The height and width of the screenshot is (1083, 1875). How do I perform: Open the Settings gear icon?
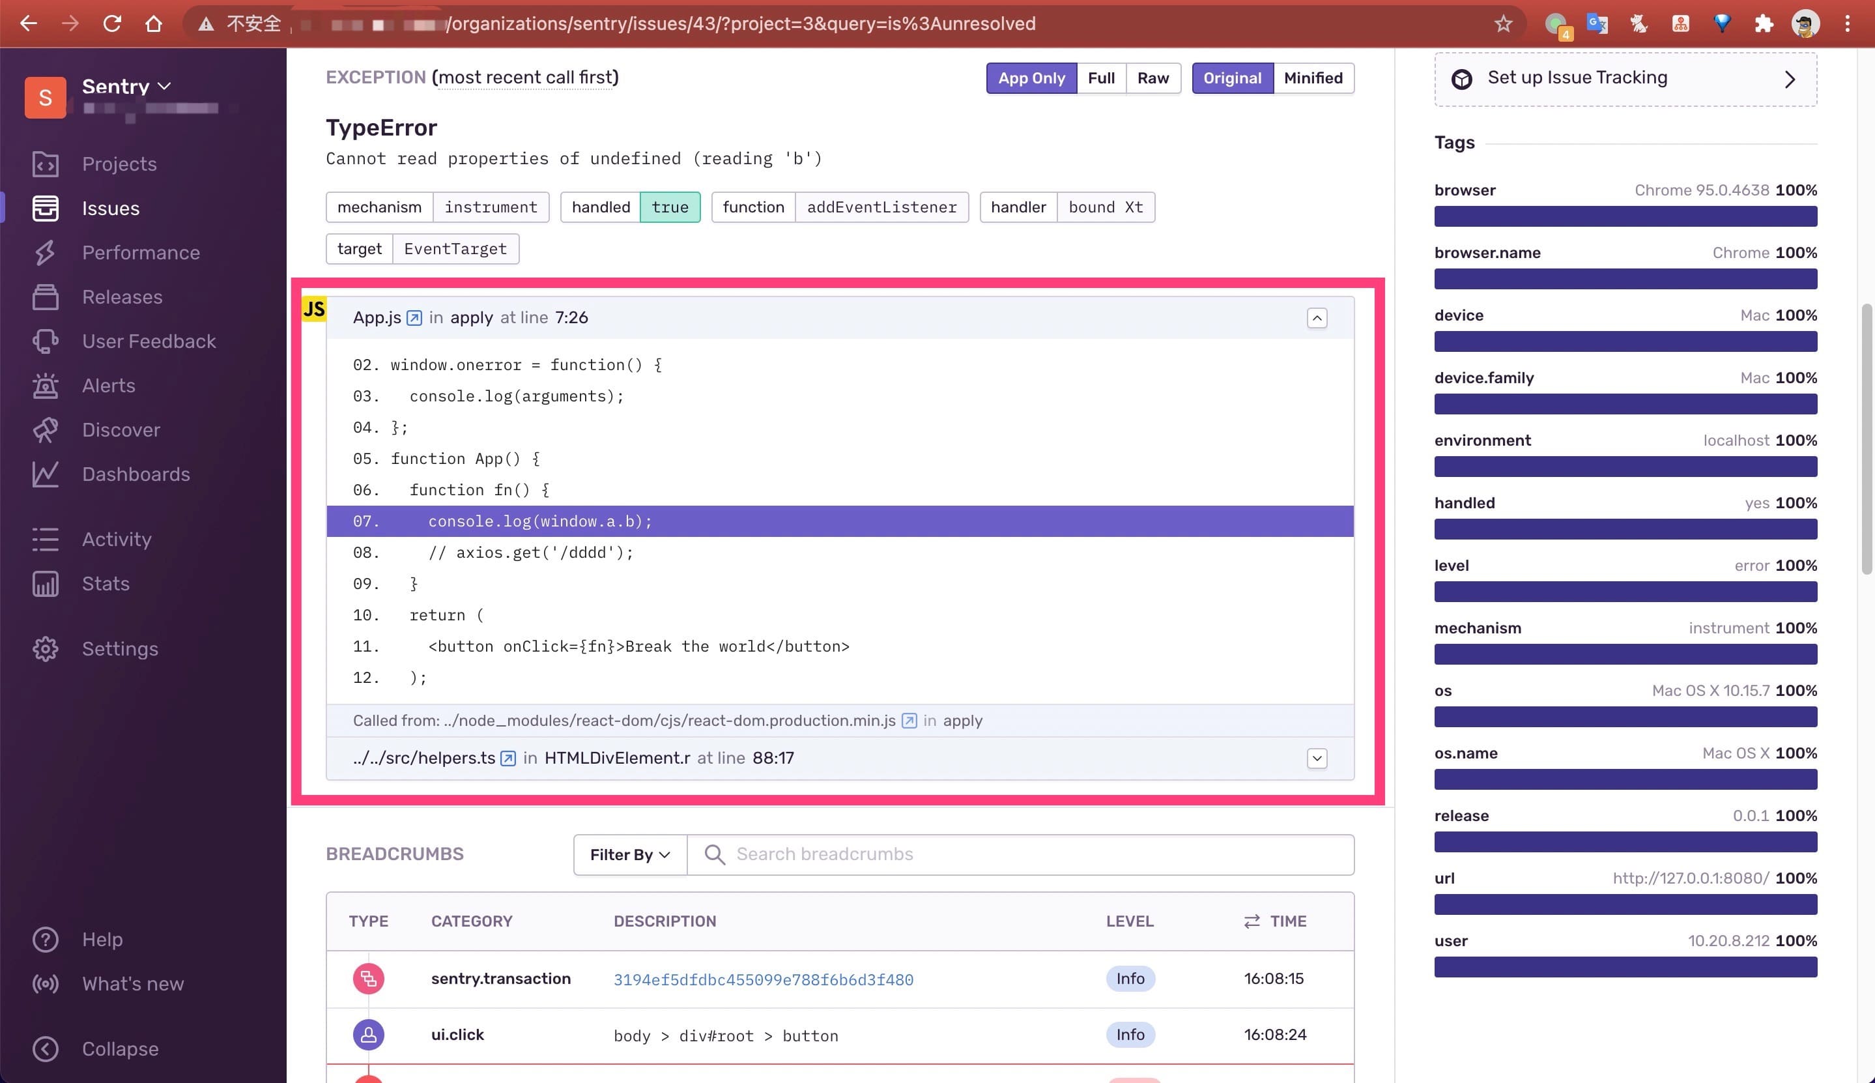click(x=46, y=648)
